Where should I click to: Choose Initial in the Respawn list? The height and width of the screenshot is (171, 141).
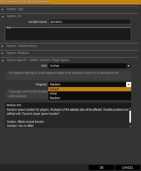click(x=90, y=94)
